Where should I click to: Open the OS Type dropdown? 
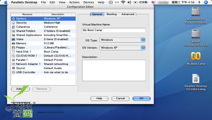point(122,40)
